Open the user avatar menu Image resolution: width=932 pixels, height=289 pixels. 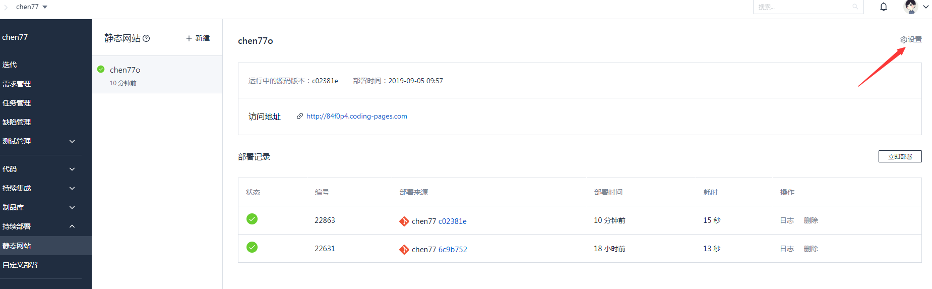coord(911,7)
